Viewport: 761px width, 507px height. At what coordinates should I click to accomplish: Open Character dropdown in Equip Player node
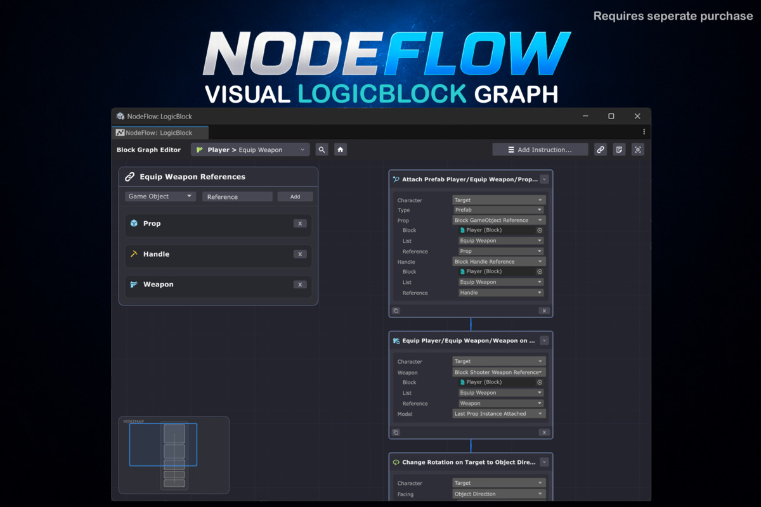tap(499, 361)
